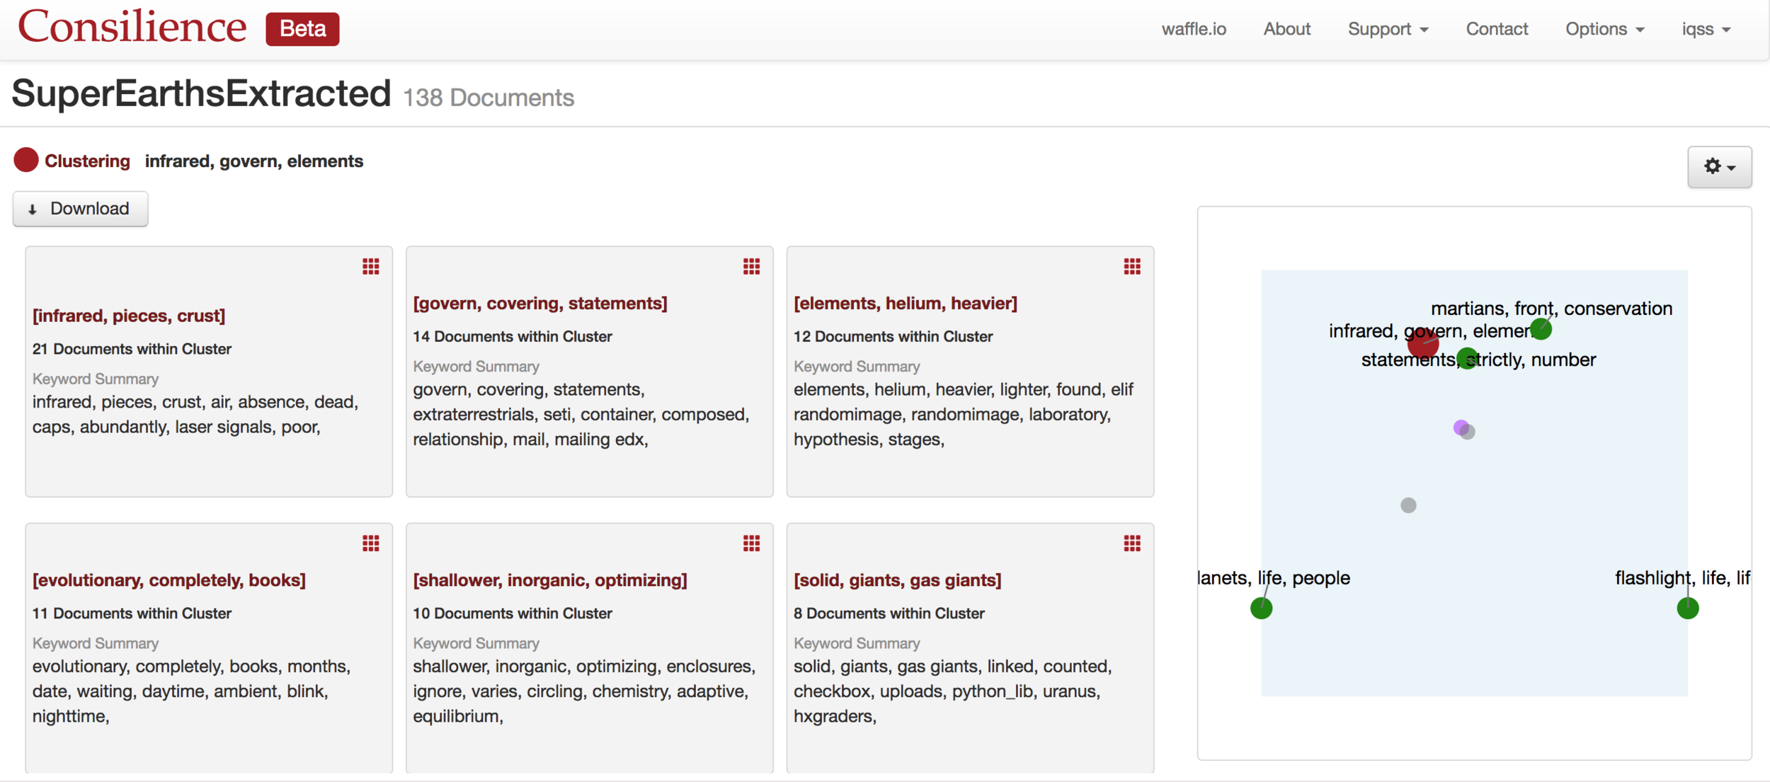
Task: Open the [solid, giants, gas giants] cluster
Action: (897, 580)
